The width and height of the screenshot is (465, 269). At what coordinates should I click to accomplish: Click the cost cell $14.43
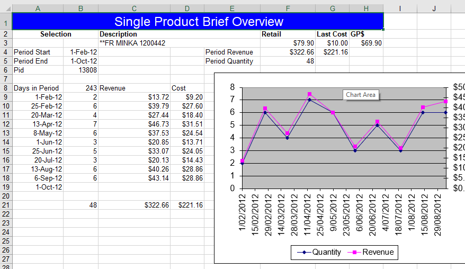(x=187, y=160)
